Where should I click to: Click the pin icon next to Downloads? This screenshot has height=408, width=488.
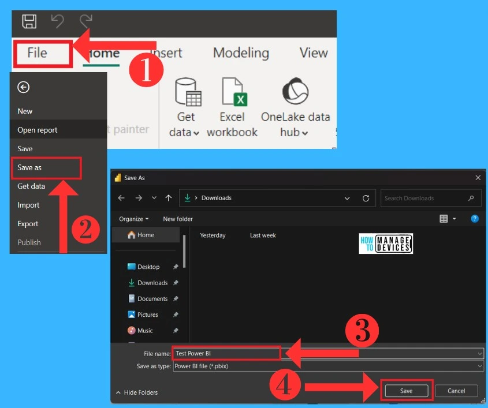tap(176, 283)
